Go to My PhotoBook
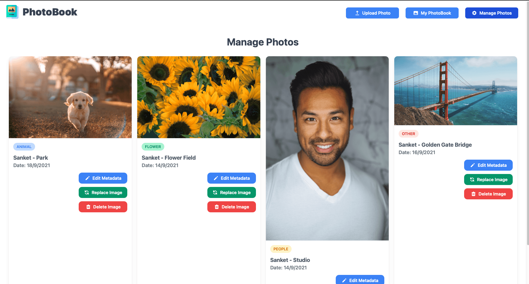This screenshot has height=284, width=529. click(x=432, y=13)
